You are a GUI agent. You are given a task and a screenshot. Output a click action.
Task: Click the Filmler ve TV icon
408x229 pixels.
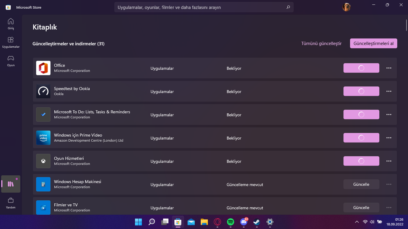[43, 208]
